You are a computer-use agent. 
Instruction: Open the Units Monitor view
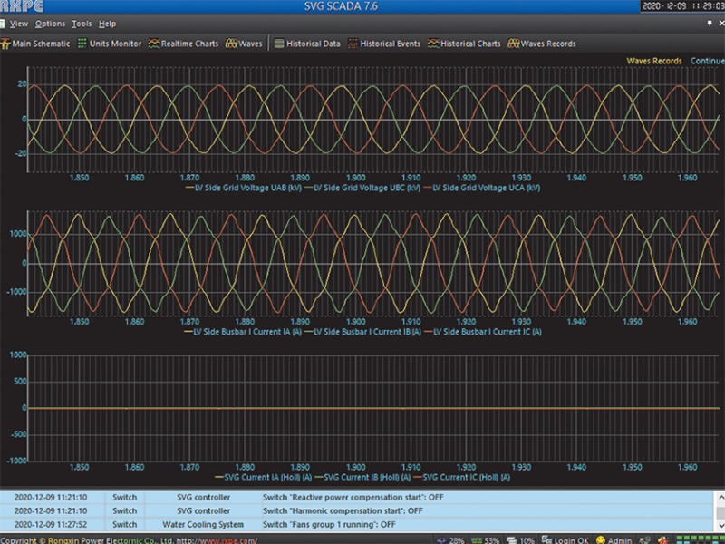pos(110,44)
